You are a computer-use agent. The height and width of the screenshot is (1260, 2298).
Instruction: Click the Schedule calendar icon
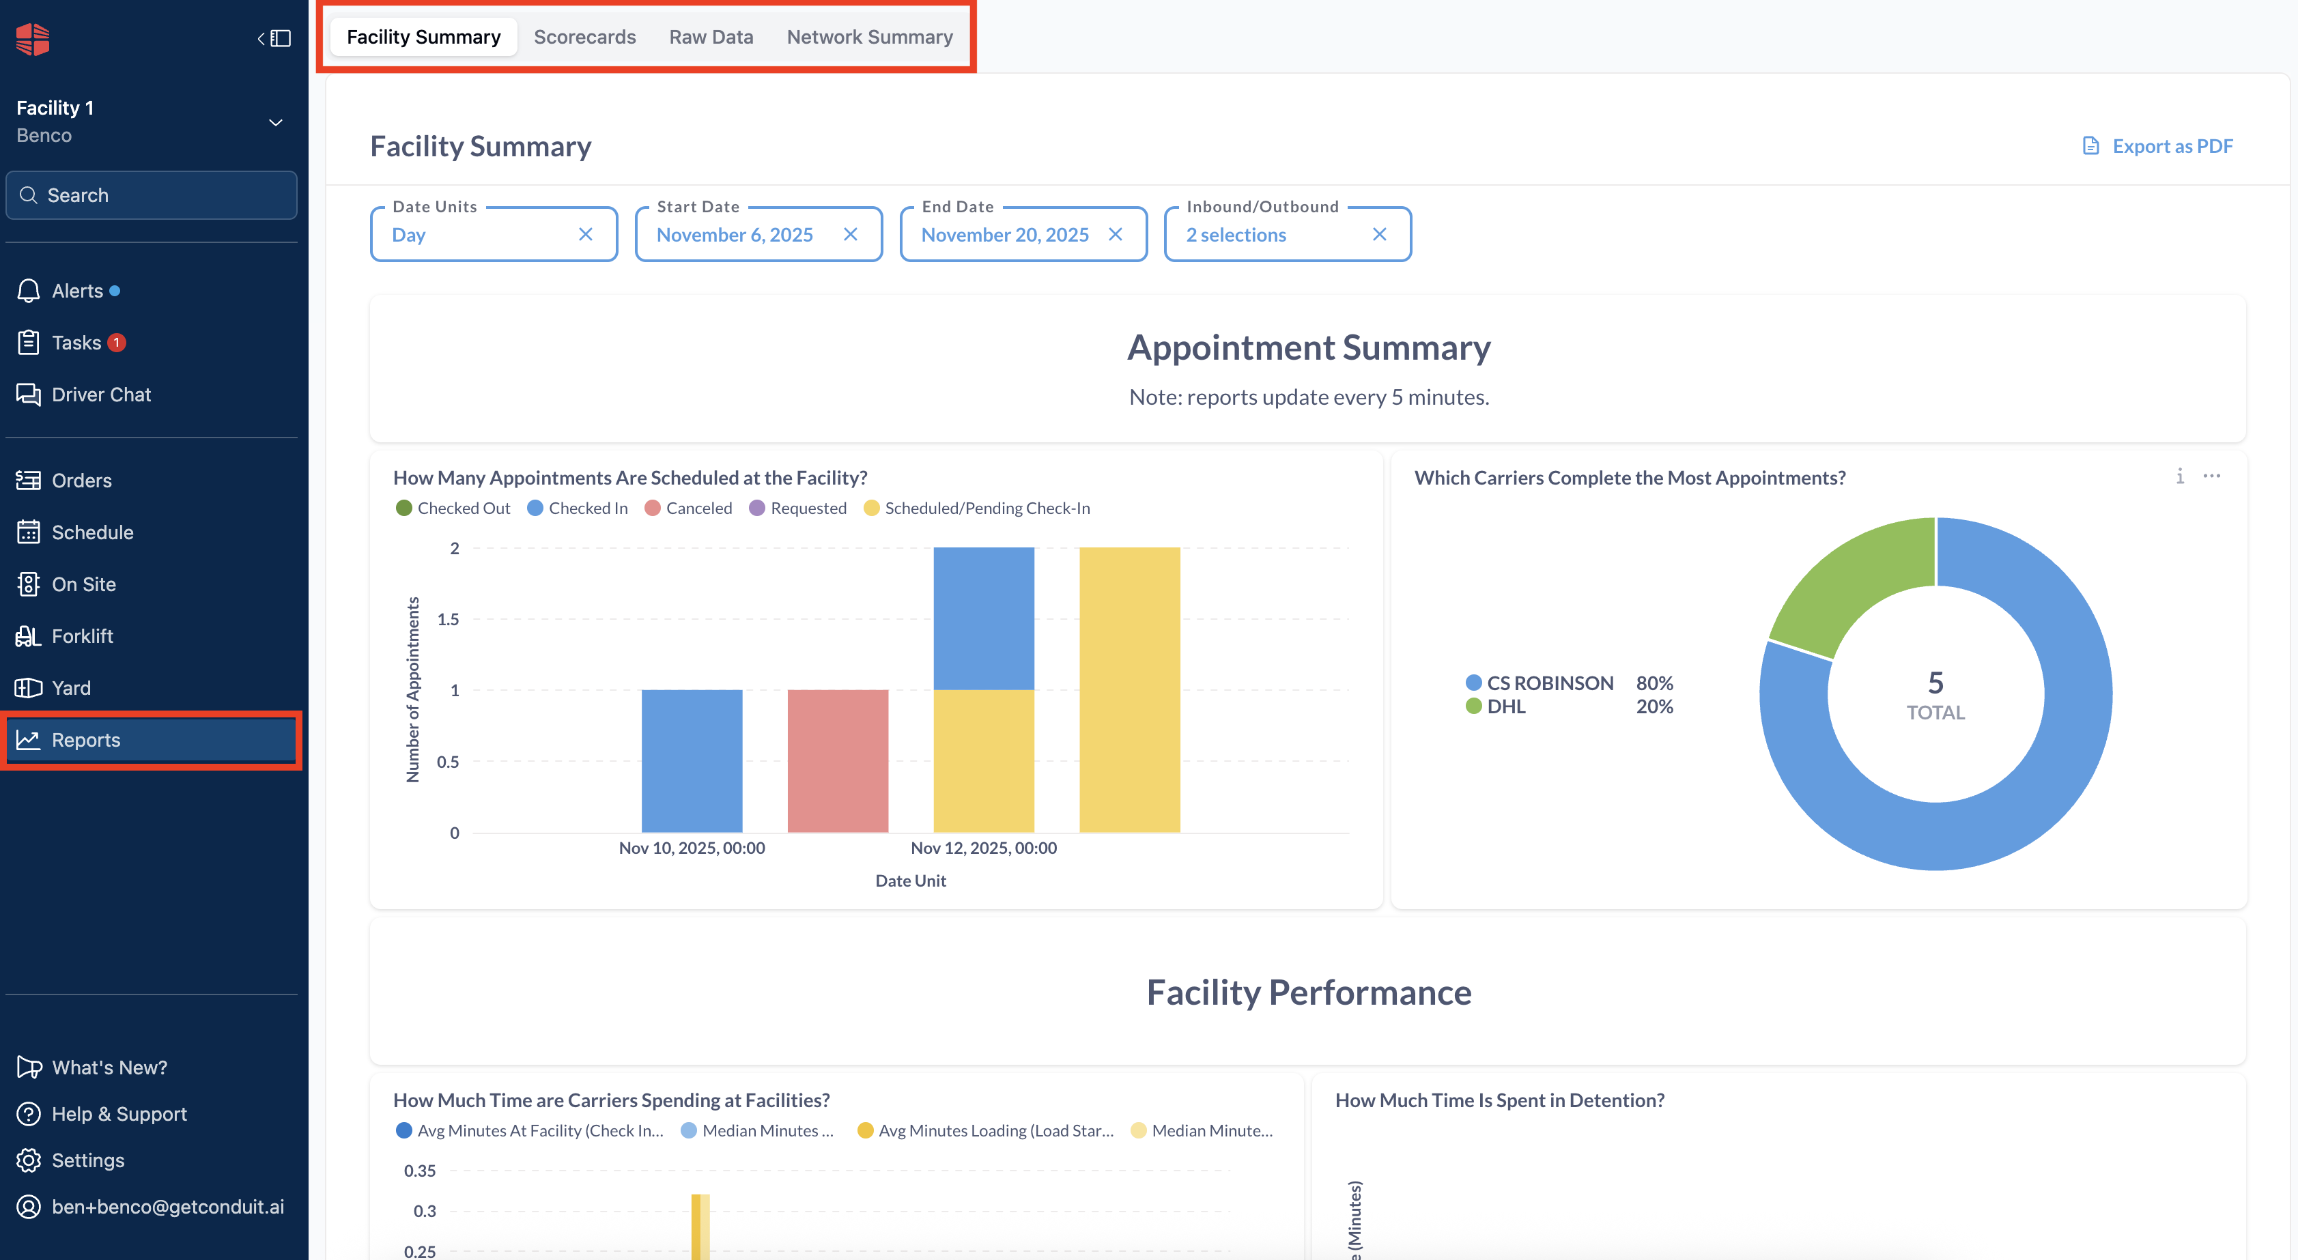tap(29, 532)
